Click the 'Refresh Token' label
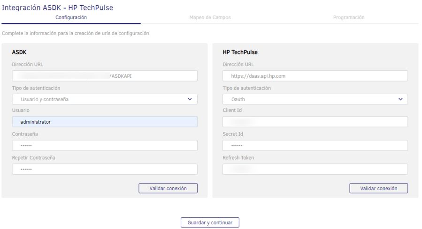 (238, 158)
